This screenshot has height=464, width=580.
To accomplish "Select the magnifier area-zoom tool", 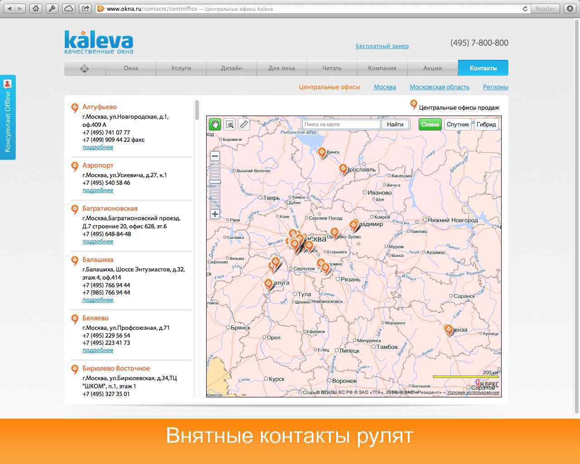I will point(230,124).
